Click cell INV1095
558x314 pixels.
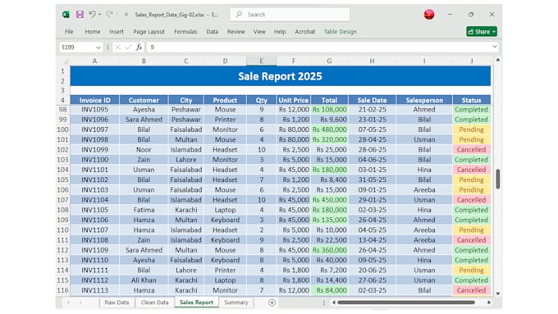coord(94,110)
